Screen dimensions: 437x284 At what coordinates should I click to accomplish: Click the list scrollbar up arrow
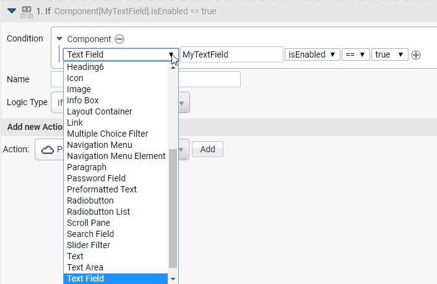[x=173, y=66]
